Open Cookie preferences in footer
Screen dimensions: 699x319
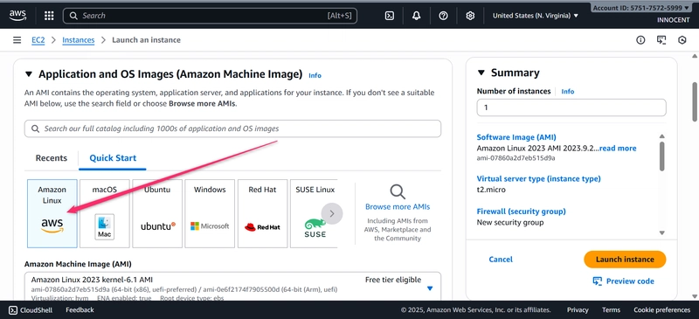[662, 310]
